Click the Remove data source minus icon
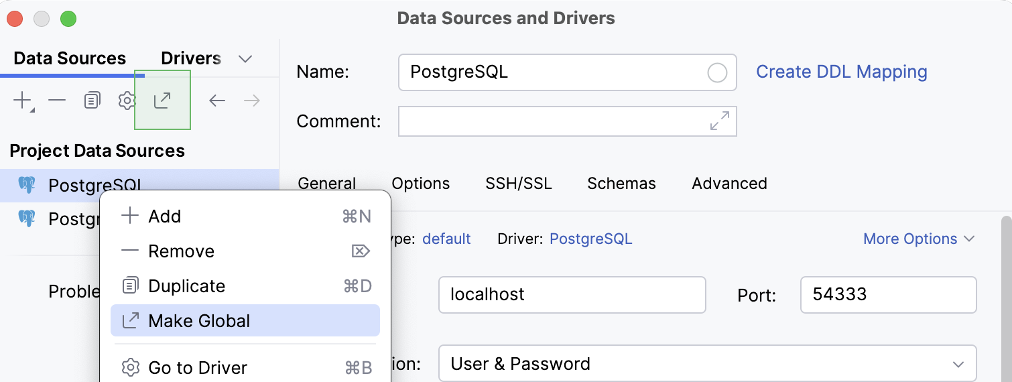Viewport: 1012px width, 382px height. pyautogui.click(x=57, y=101)
